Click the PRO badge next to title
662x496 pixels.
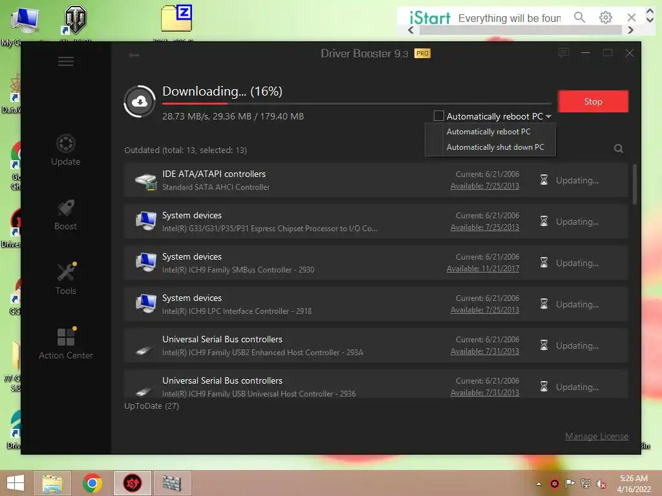tap(422, 54)
